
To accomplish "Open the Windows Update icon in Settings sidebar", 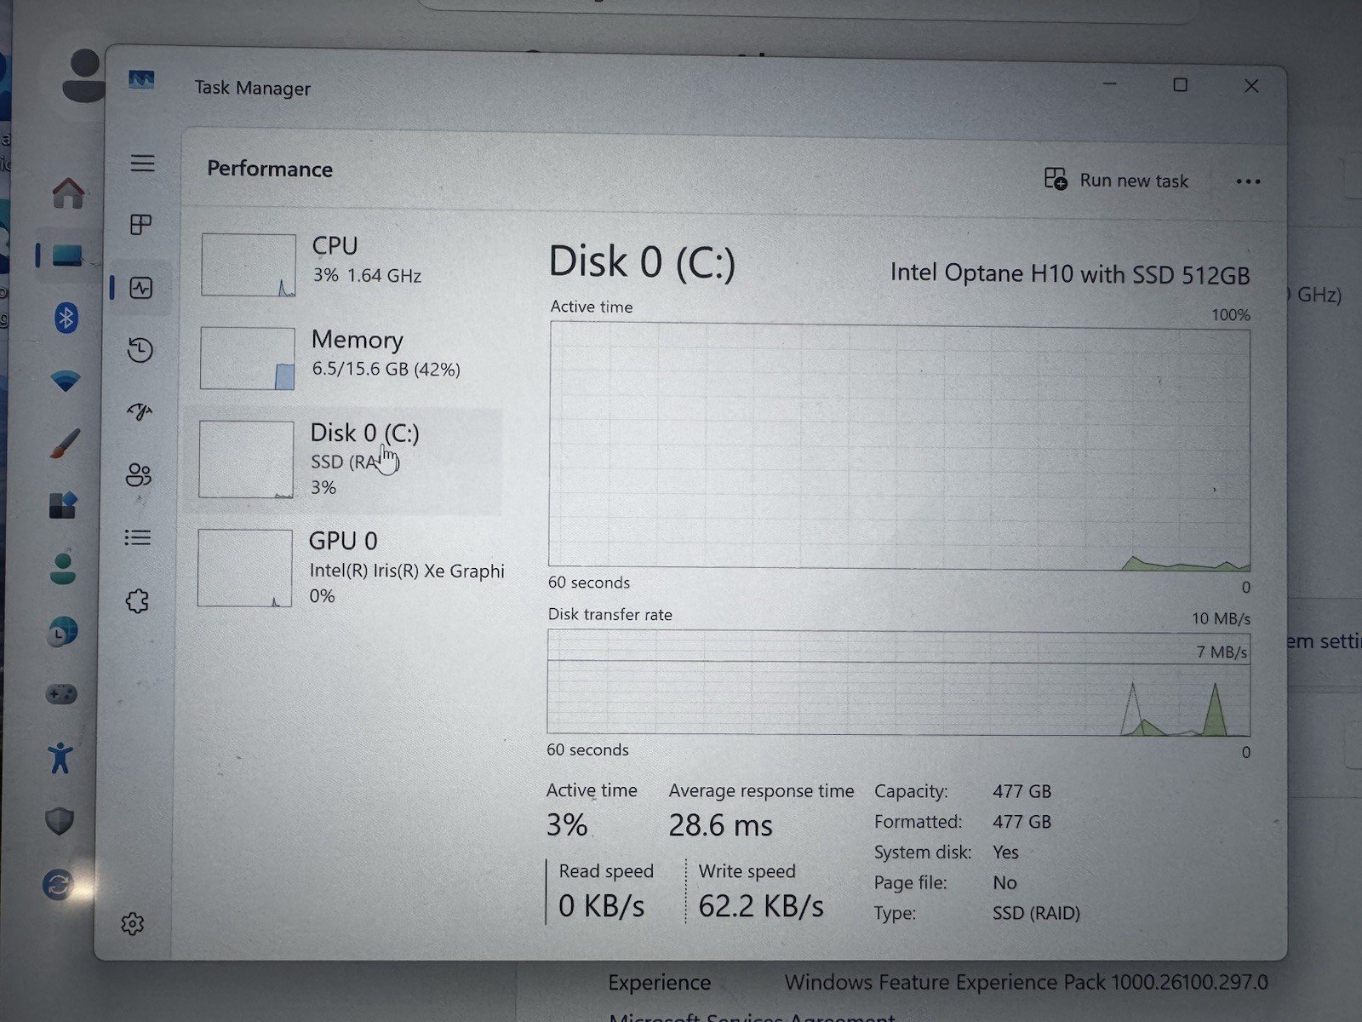I will click(x=58, y=885).
